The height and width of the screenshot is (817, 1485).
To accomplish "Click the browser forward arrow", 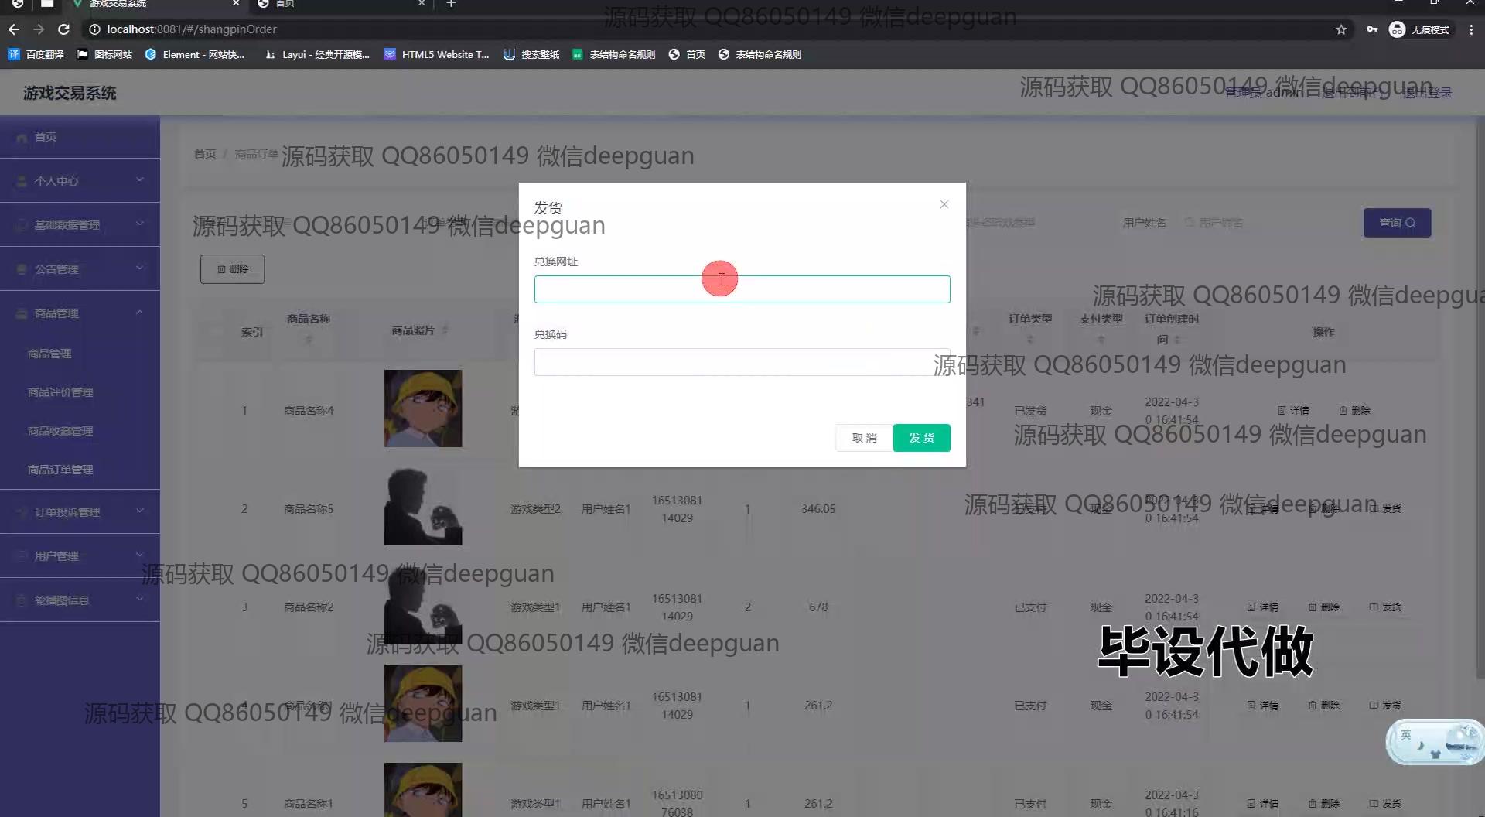I will tap(39, 29).
